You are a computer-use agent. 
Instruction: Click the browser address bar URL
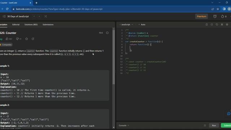pyautogui.click(x=59, y=9)
